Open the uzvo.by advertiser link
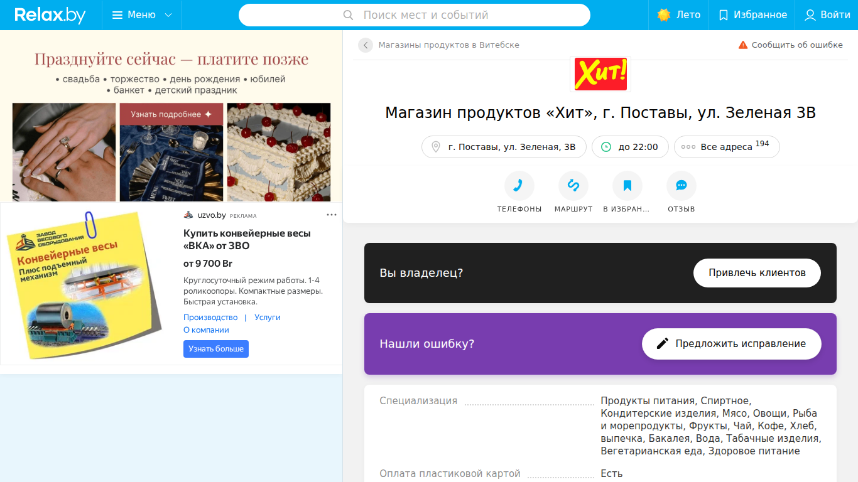The image size is (858, 482). coord(212,215)
